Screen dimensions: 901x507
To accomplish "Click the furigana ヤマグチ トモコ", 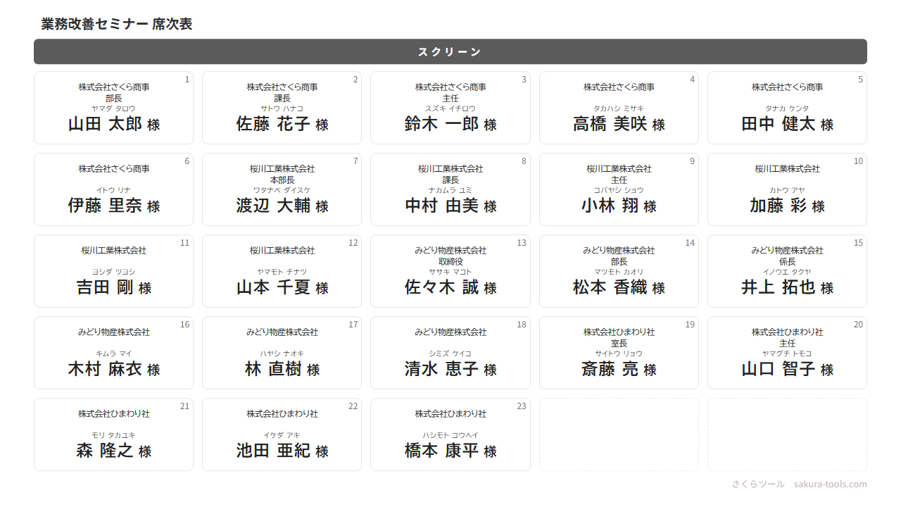I will pyautogui.click(x=787, y=353).
